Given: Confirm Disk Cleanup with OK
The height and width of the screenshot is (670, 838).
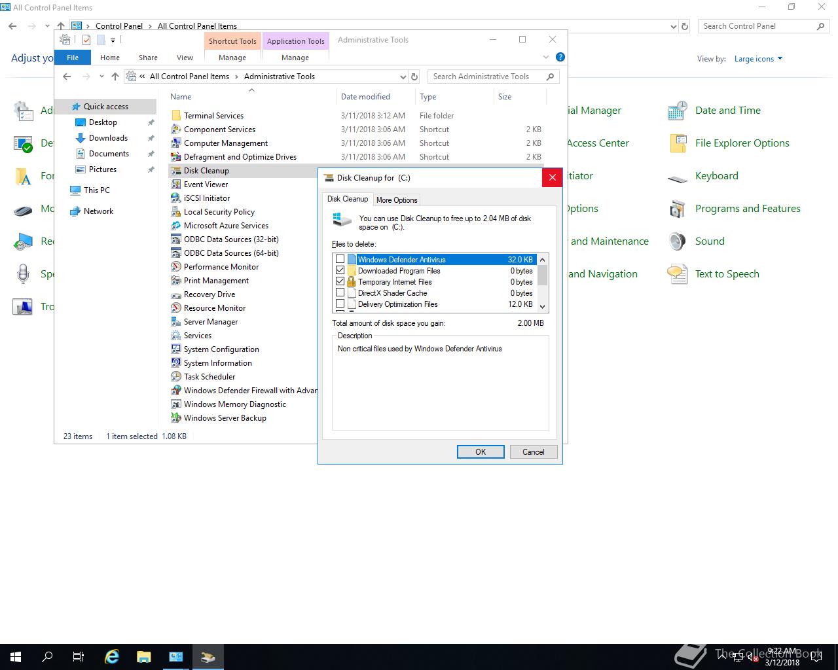Looking at the screenshot, I should (x=481, y=452).
